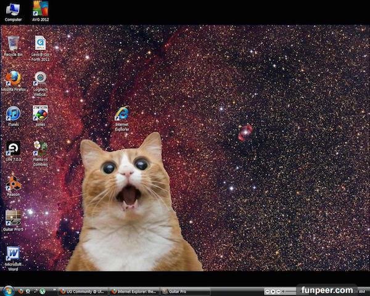This screenshot has height=296, width=370.
Task: Open the Computer desktop icon
Action: [x=13, y=10]
